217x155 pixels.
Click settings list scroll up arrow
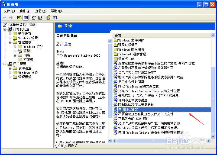tap(213, 35)
